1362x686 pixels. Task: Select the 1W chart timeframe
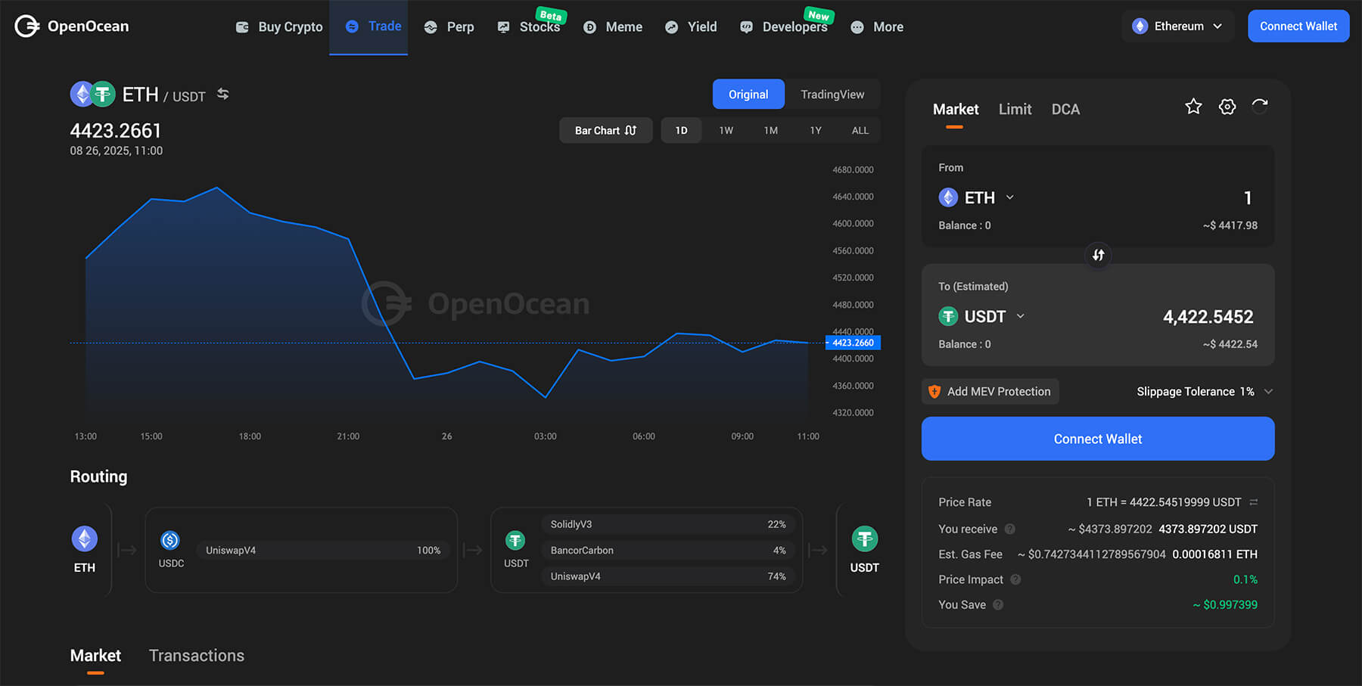pos(726,129)
